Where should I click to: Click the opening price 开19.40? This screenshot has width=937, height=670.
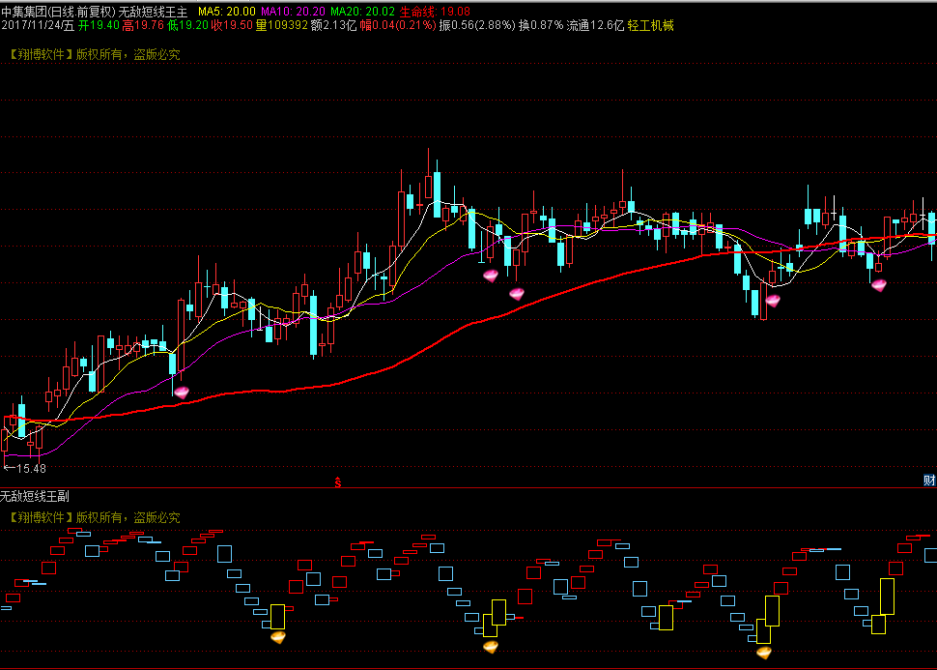[x=99, y=25]
